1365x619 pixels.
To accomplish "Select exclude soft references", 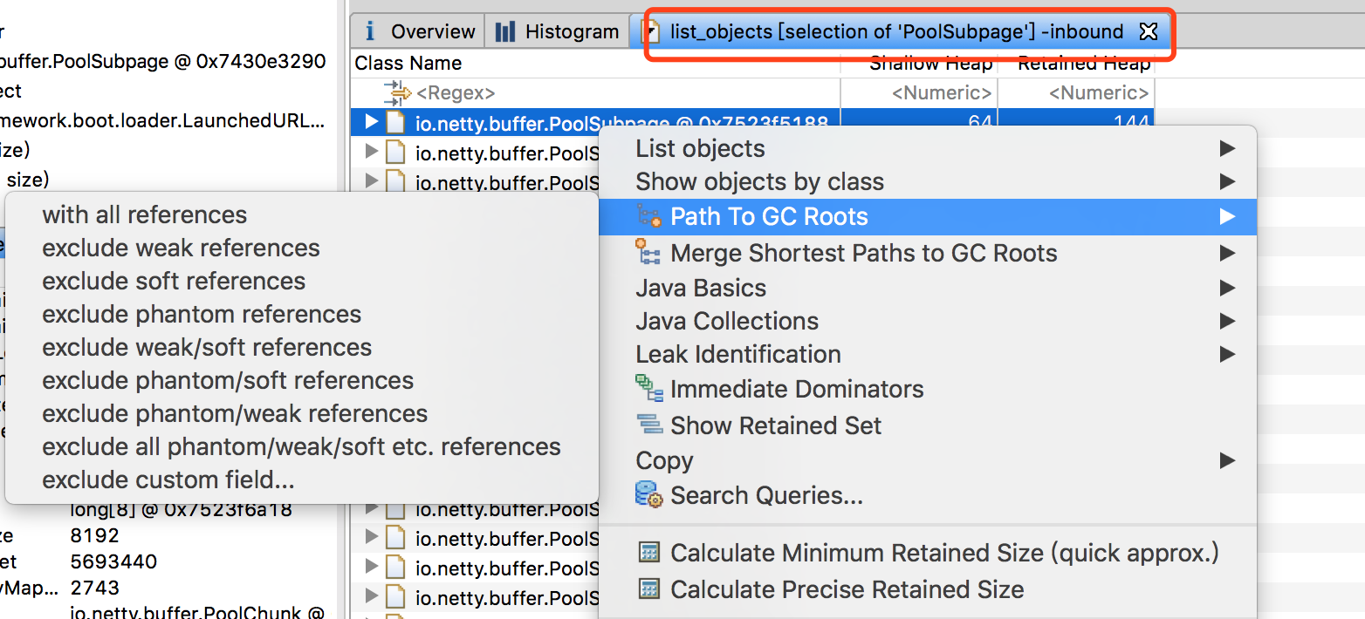I will (302, 281).
